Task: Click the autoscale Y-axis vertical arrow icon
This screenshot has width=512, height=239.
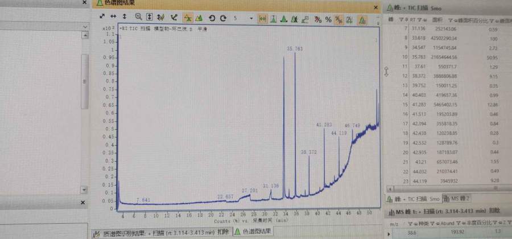Action: coord(125,16)
